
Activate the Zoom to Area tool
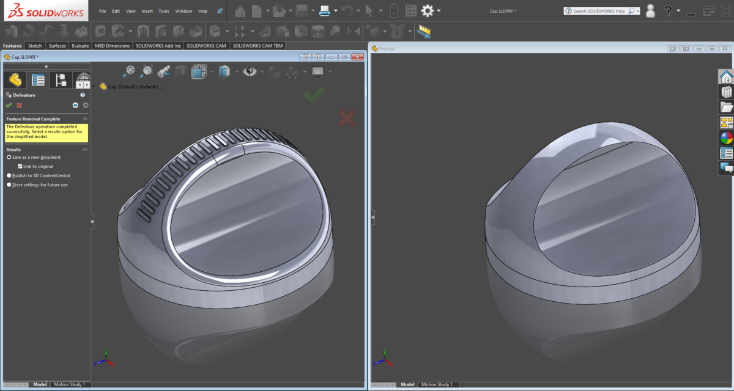(146, 71)
